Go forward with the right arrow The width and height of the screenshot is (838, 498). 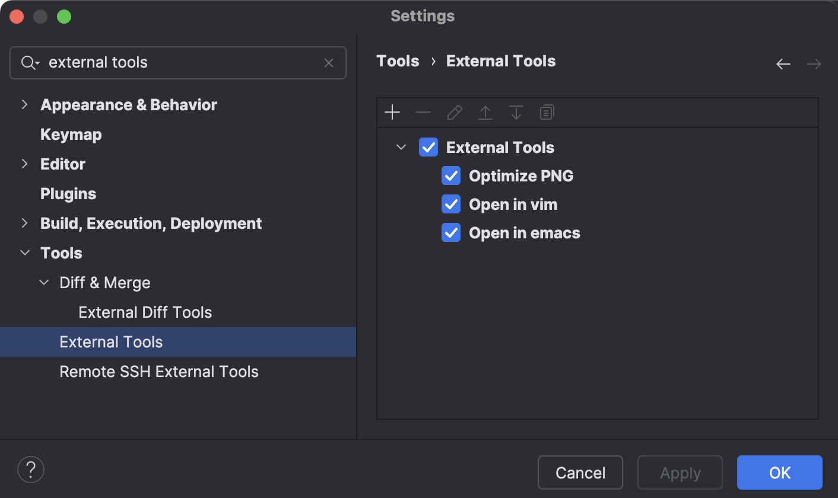click(x=814, y=64)
